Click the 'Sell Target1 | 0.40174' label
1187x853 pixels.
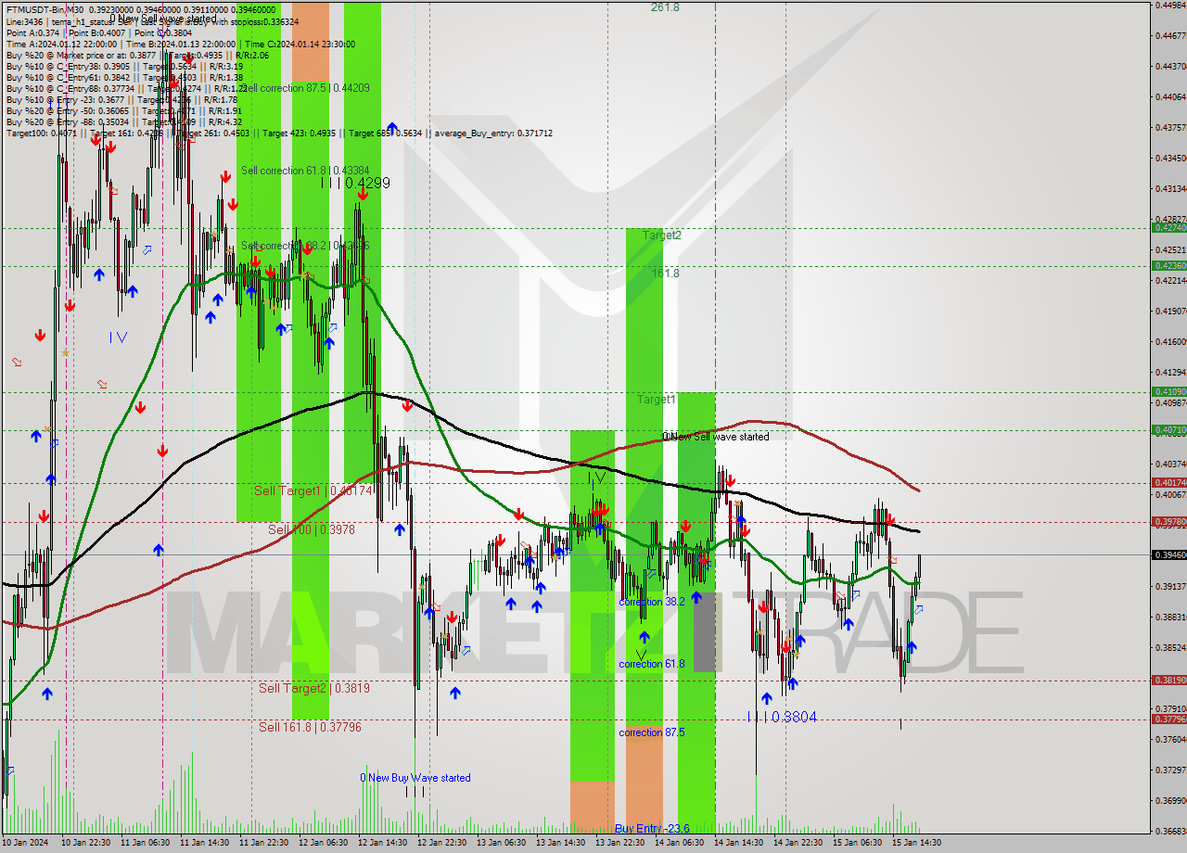313,490
